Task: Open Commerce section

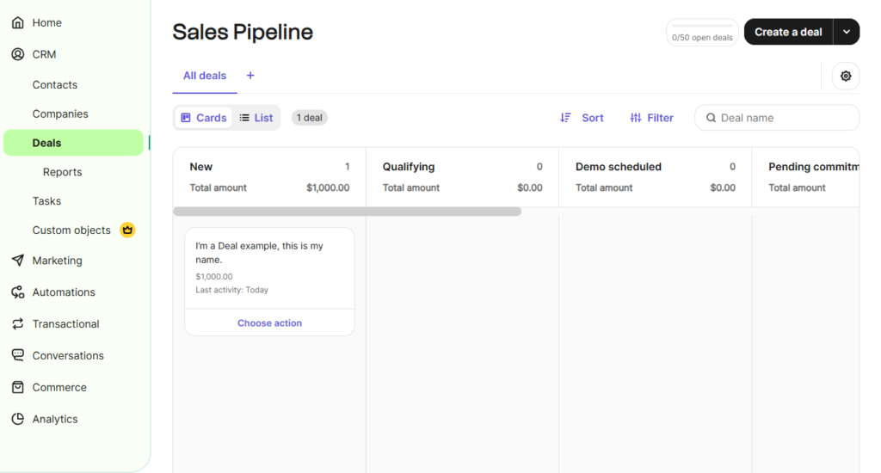Action: [x=59, y=388]
